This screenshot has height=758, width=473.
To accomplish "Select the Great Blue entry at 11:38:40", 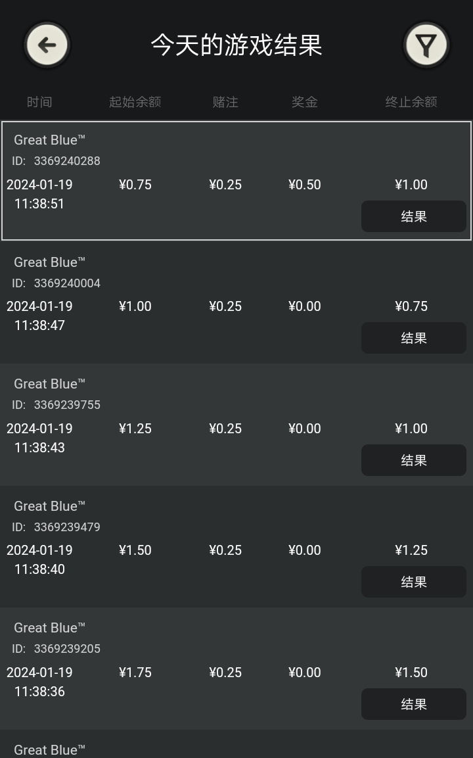I will pos(236,547).
